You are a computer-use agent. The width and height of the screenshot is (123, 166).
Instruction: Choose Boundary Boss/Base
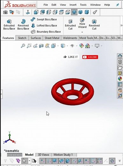point(46,32)
